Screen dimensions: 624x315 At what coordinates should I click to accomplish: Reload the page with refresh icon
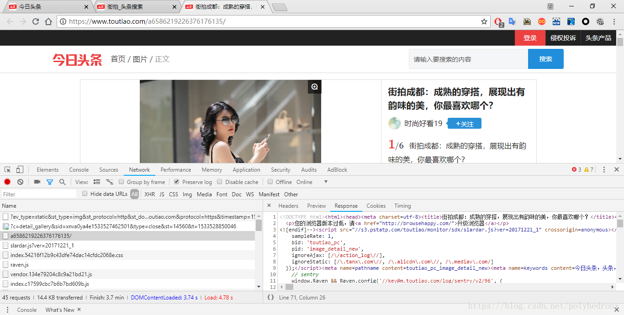(x=36, y=21)
